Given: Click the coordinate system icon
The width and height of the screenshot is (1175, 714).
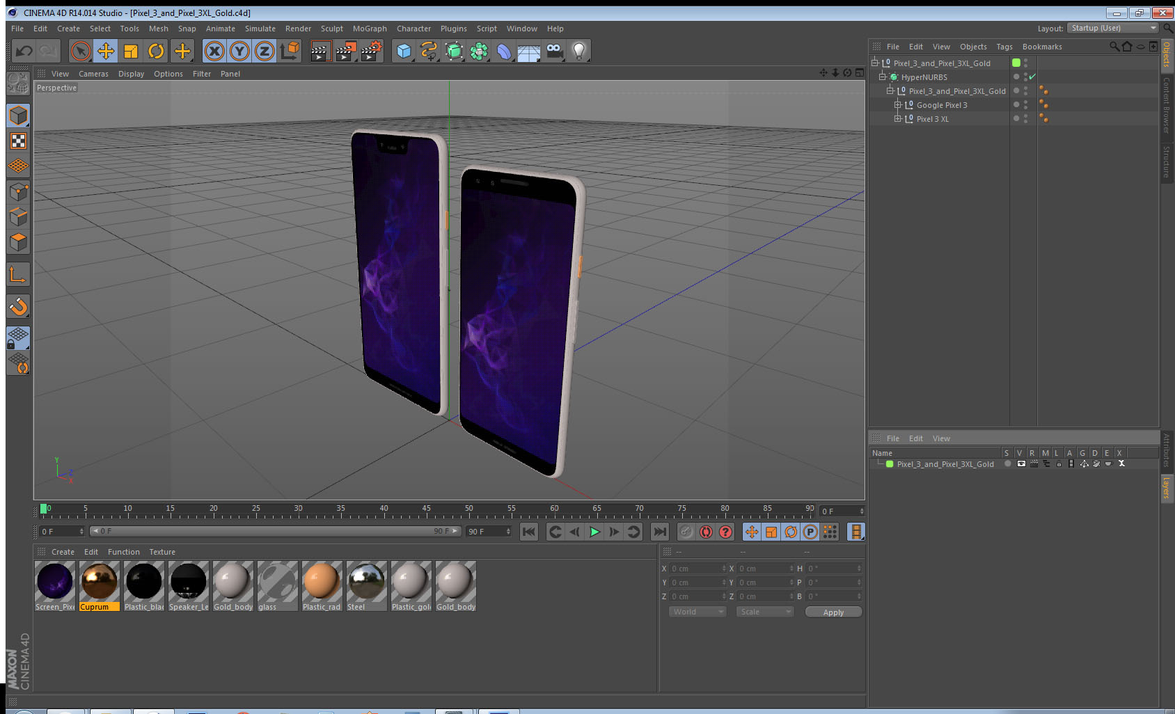Looking at the screenshot, I should [290, 51].
